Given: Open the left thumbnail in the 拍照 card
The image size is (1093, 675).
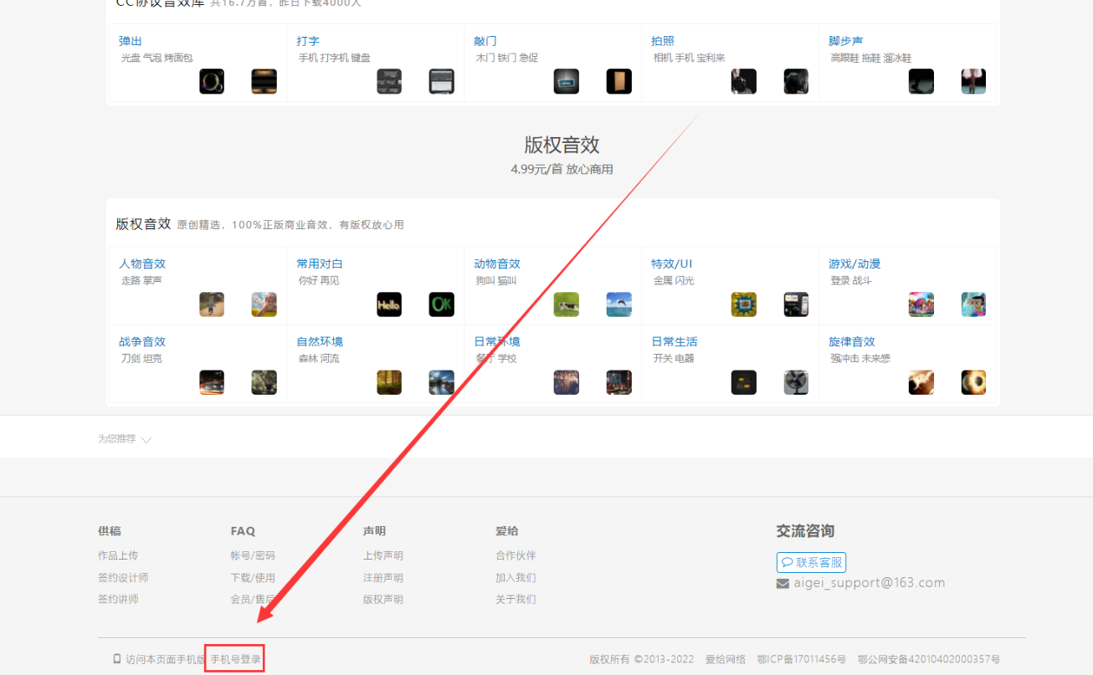Looking at the screenshot, I should click(x=744, y=81).
